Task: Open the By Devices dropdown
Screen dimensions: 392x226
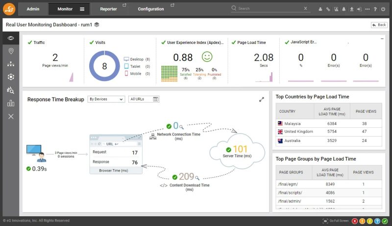Action: (106, 99)
